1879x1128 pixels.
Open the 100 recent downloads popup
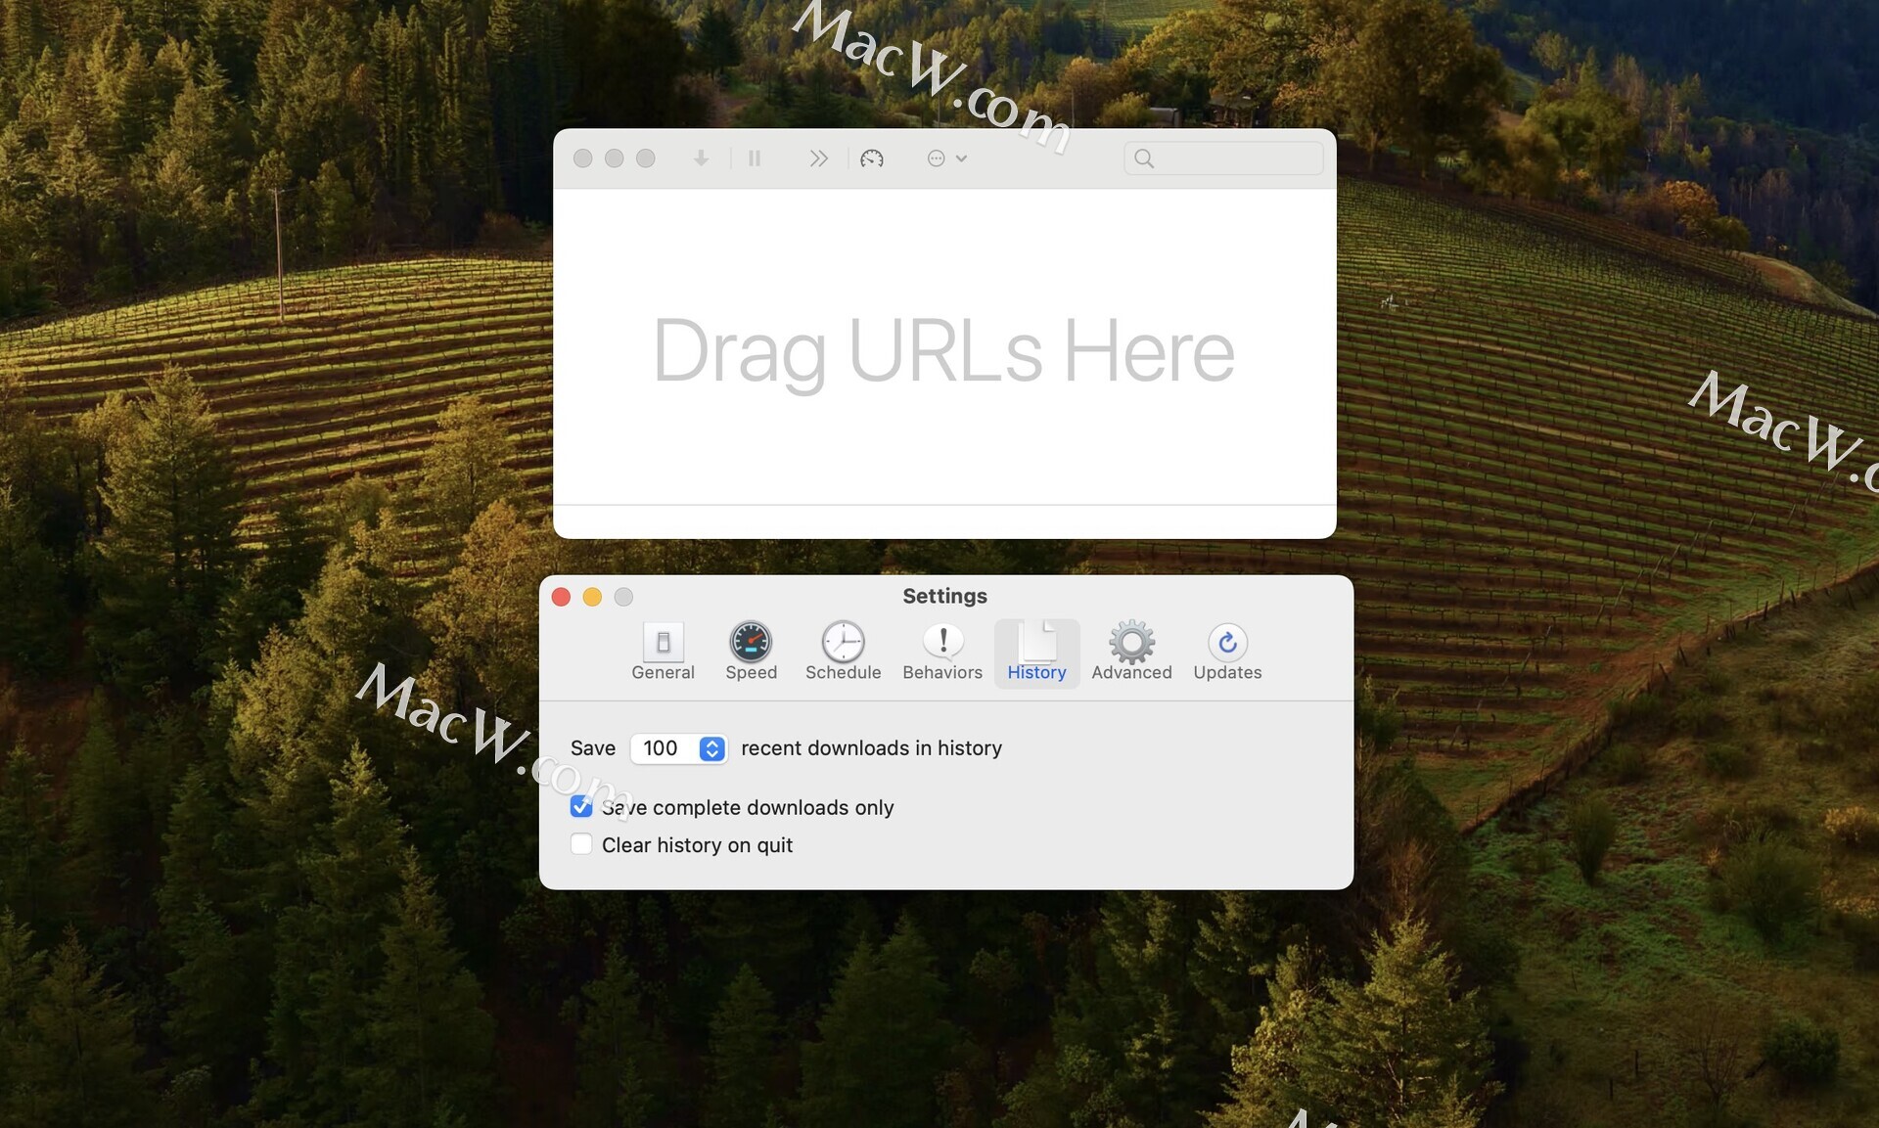678,748
